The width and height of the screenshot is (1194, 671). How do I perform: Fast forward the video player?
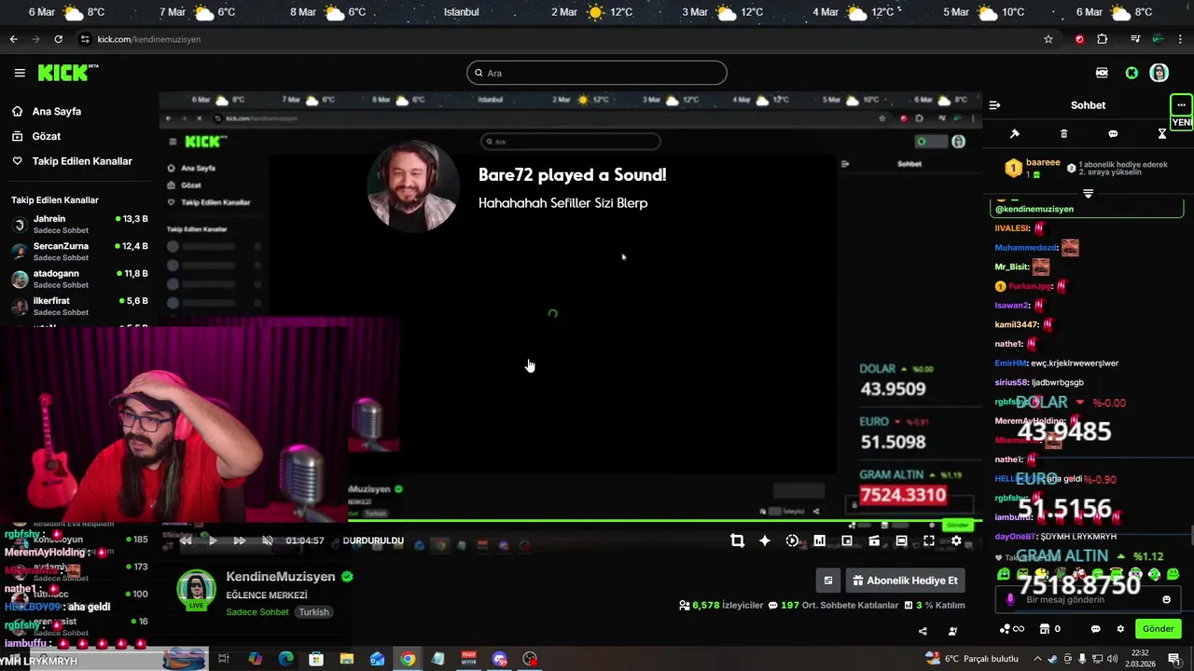pos(240,541)
